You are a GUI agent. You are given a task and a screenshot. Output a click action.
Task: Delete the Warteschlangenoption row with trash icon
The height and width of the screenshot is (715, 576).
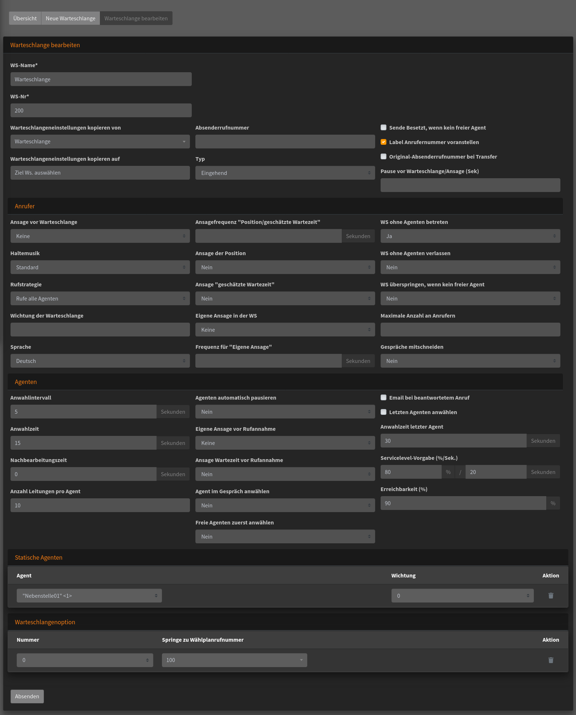point(551,660)
